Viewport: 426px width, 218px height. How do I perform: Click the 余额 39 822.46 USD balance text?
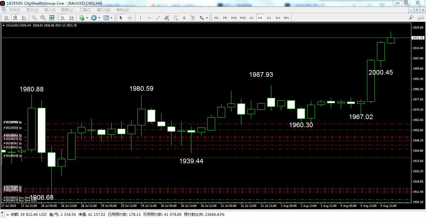pos(29,215)
